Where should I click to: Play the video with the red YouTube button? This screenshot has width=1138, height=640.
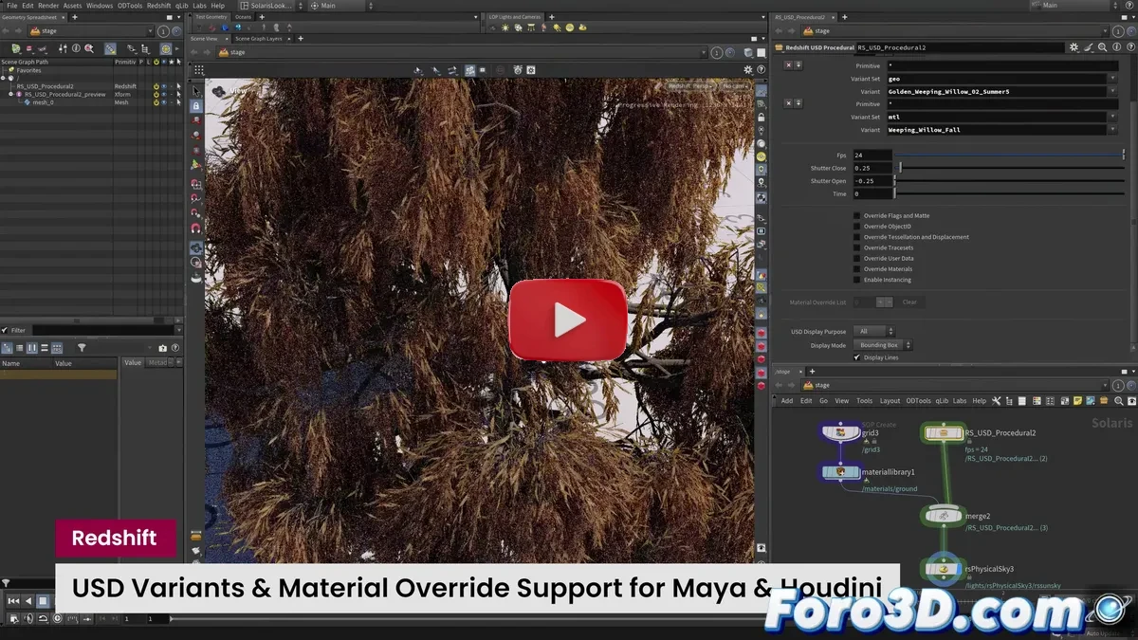[x=568, y=320]
